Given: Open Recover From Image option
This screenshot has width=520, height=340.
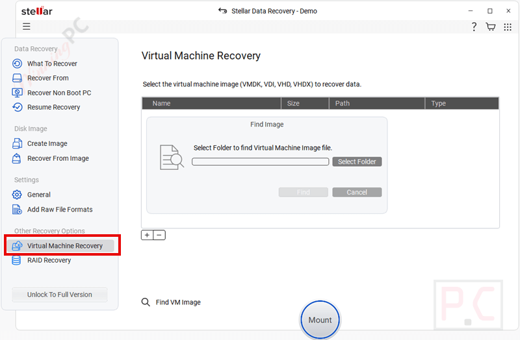Looking at the screenshot, I should click(58, 158).
